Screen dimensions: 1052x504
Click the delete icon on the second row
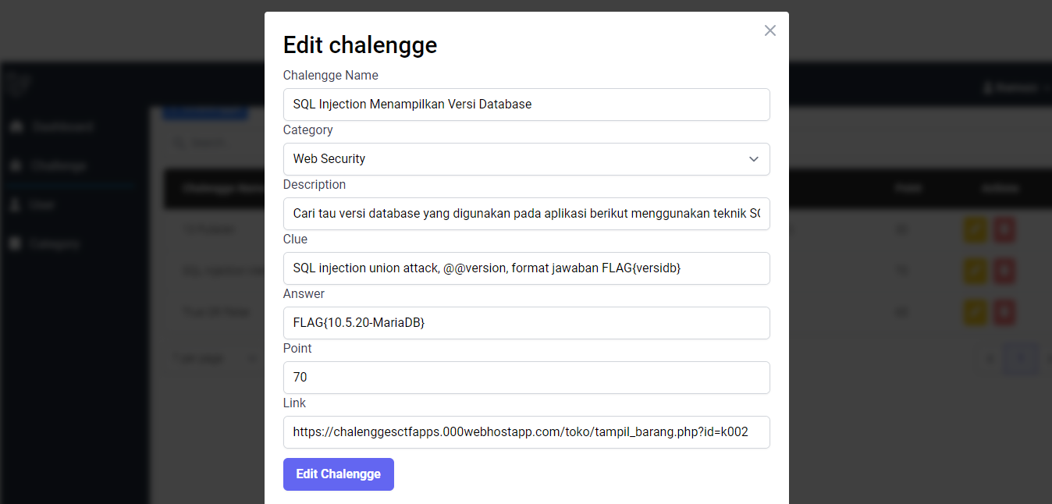[1004, 271]
